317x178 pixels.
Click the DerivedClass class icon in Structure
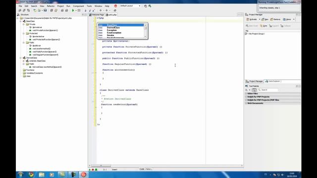(24, 58)
